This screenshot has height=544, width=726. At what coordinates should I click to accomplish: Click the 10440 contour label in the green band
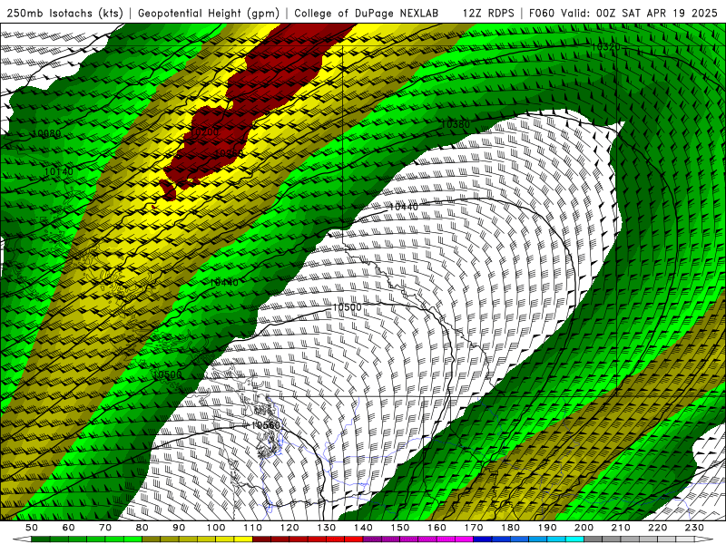(224, 282)
